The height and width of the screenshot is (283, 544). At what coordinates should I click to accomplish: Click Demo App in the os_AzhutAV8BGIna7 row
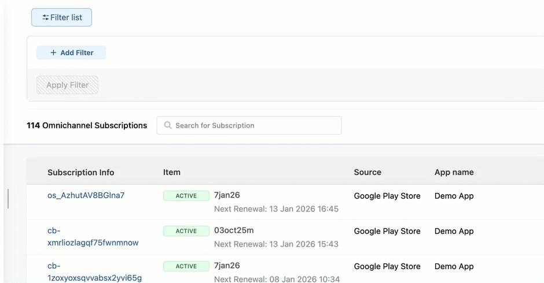tap(454, 196)
